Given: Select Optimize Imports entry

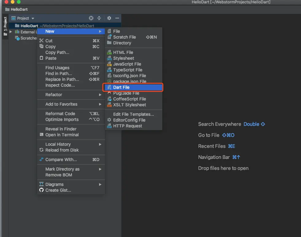Looking at the screenshot, I should (71, 119).
